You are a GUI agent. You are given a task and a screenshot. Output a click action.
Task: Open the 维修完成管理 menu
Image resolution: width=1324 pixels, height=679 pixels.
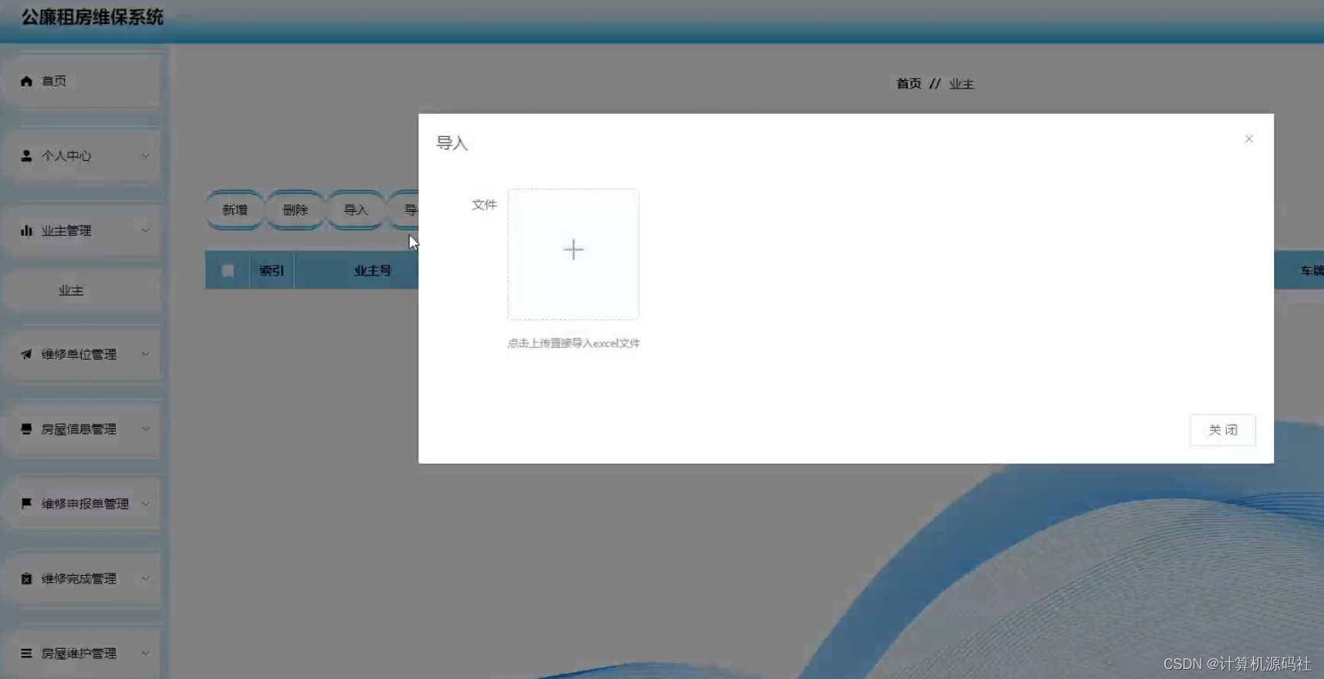click(82, 578)
